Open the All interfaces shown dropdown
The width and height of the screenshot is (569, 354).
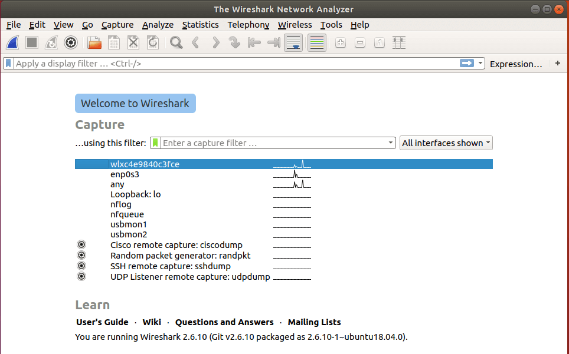point(446,143)
